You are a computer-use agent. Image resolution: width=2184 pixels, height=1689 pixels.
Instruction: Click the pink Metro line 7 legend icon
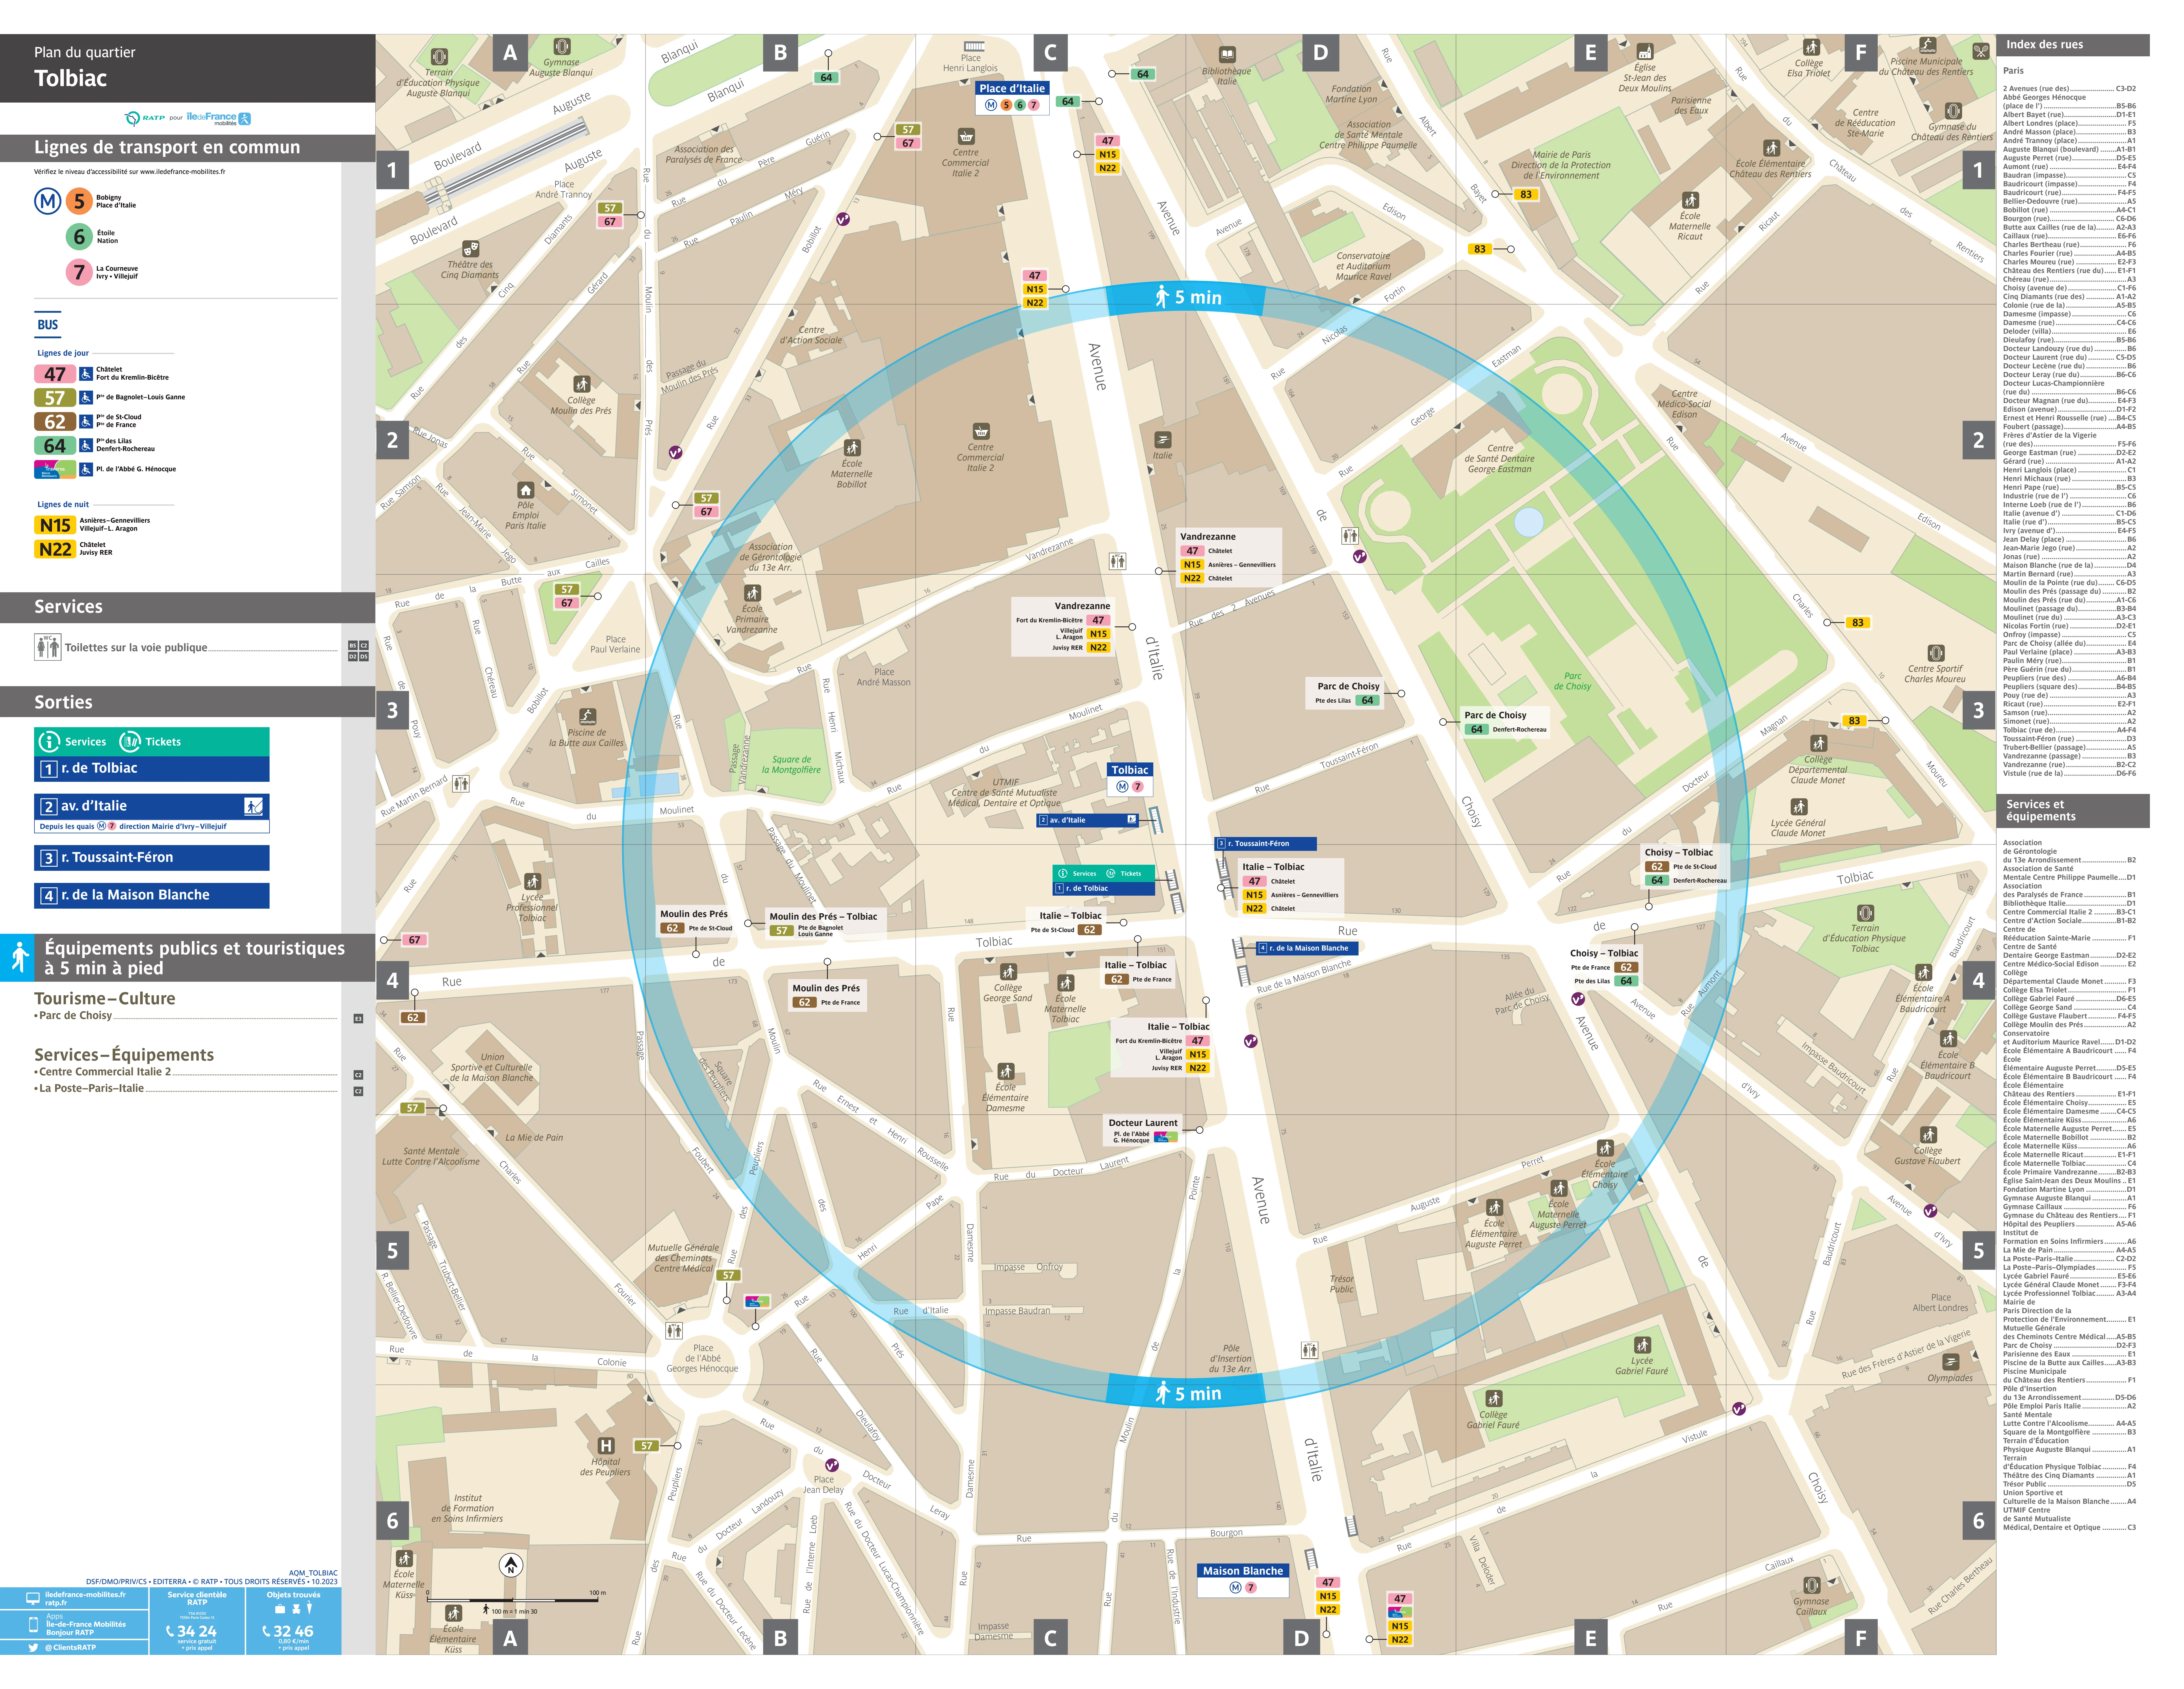[x=79, y=272]
